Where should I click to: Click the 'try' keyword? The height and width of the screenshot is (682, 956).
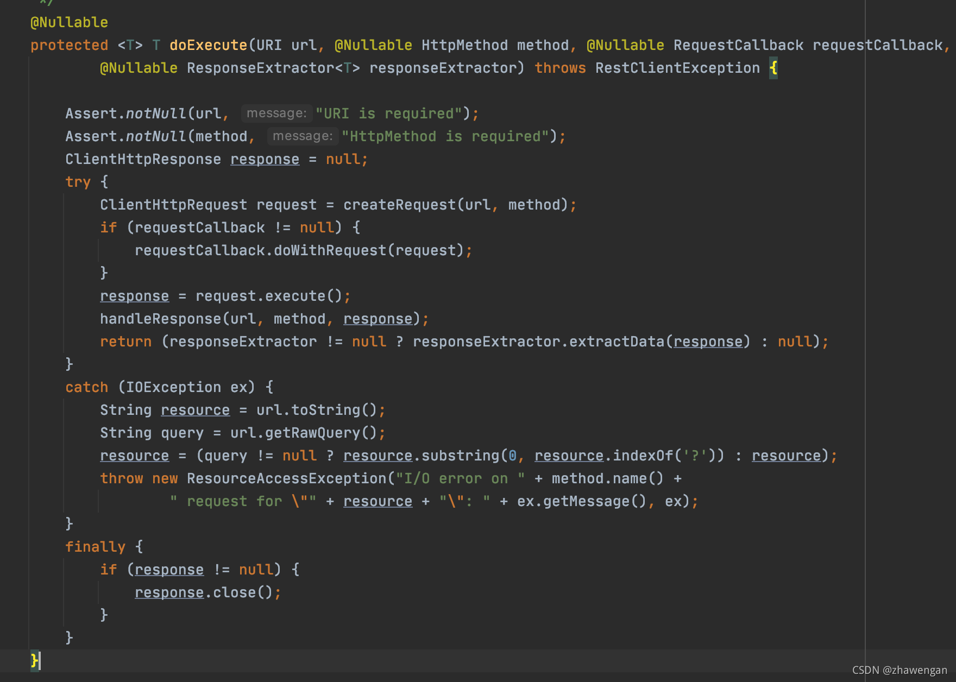(78, 182)
